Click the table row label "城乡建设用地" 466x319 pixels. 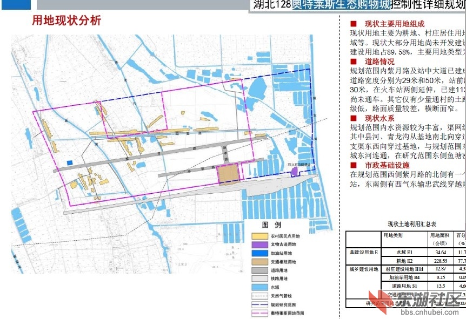coord(364,269)
